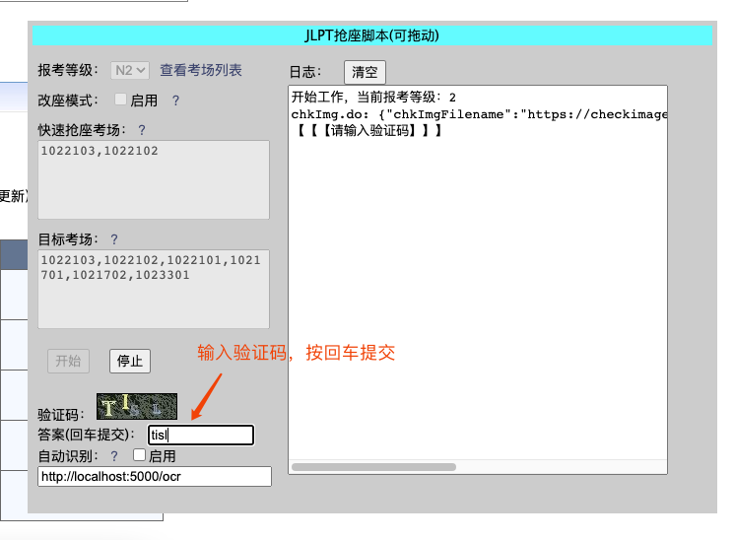Screen dimensions: 735x540
Task: Click the help question mark beside 快速抢座考场
Action: [x=142, y=130]
